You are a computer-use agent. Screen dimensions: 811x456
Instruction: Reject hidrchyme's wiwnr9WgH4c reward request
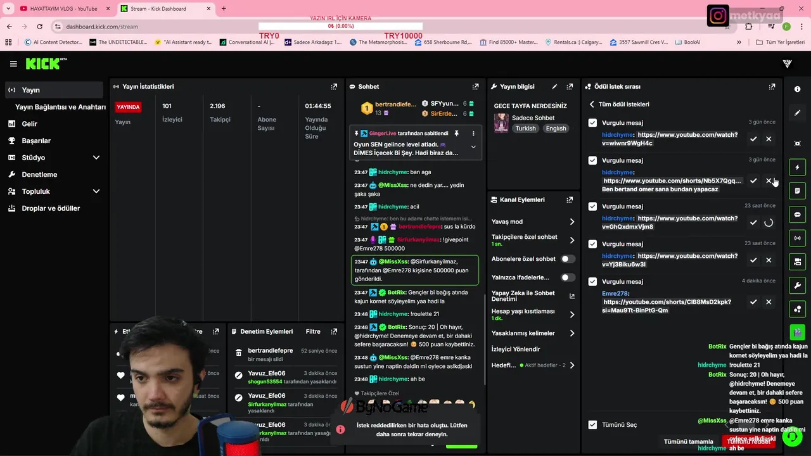point(769,139)
